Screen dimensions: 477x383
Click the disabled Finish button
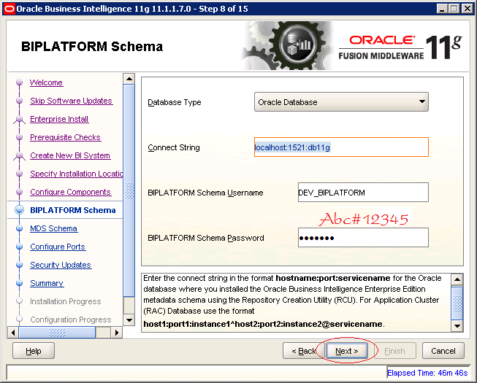click(394, 351)
